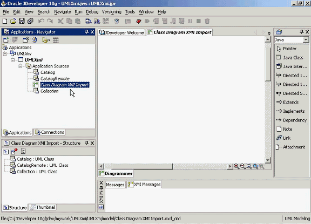Switch to the Connections tab
The image size is (311, 224).
coord(49,132)
